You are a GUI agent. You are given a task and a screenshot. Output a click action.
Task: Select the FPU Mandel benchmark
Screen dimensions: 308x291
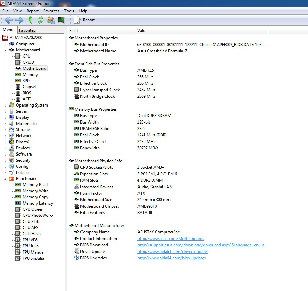[33, 252]
